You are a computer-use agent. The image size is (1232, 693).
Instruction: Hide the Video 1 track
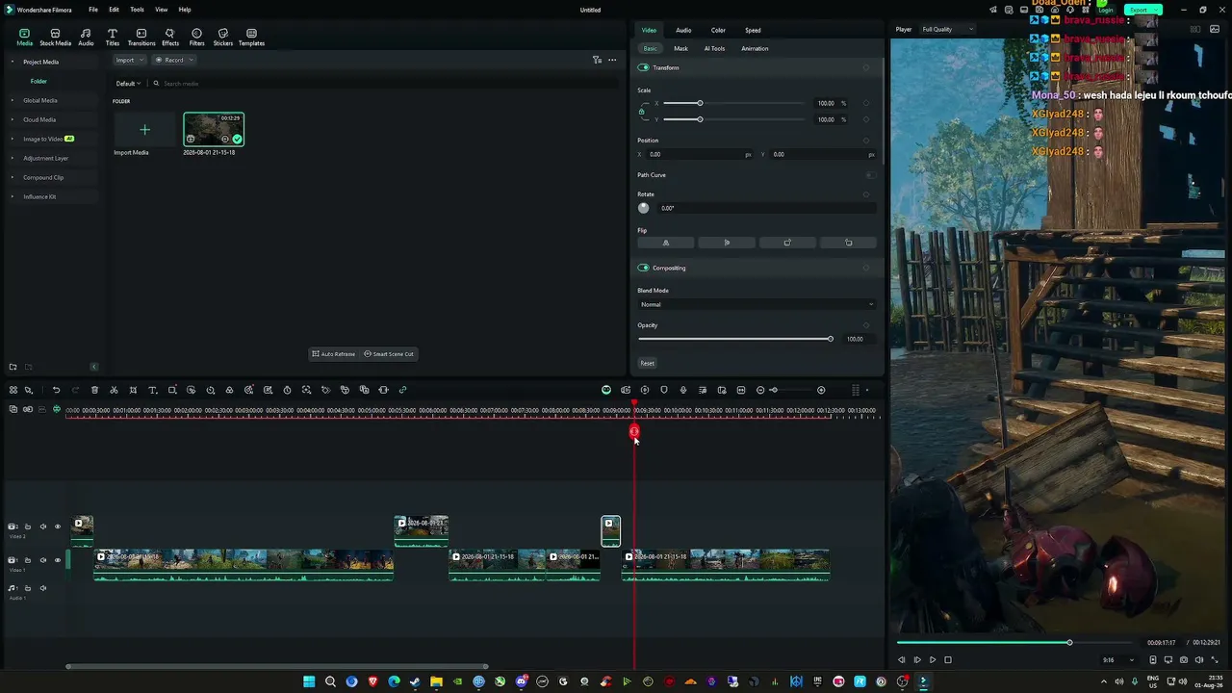(57, 560)
